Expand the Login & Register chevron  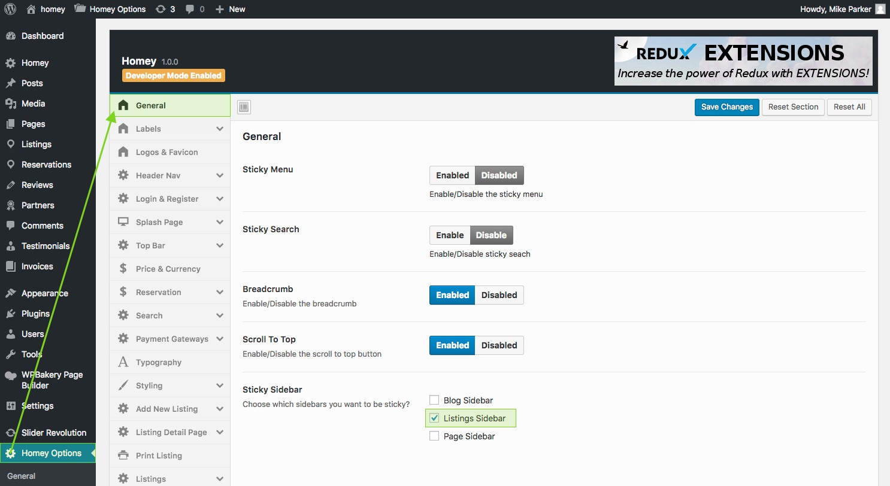220,199
